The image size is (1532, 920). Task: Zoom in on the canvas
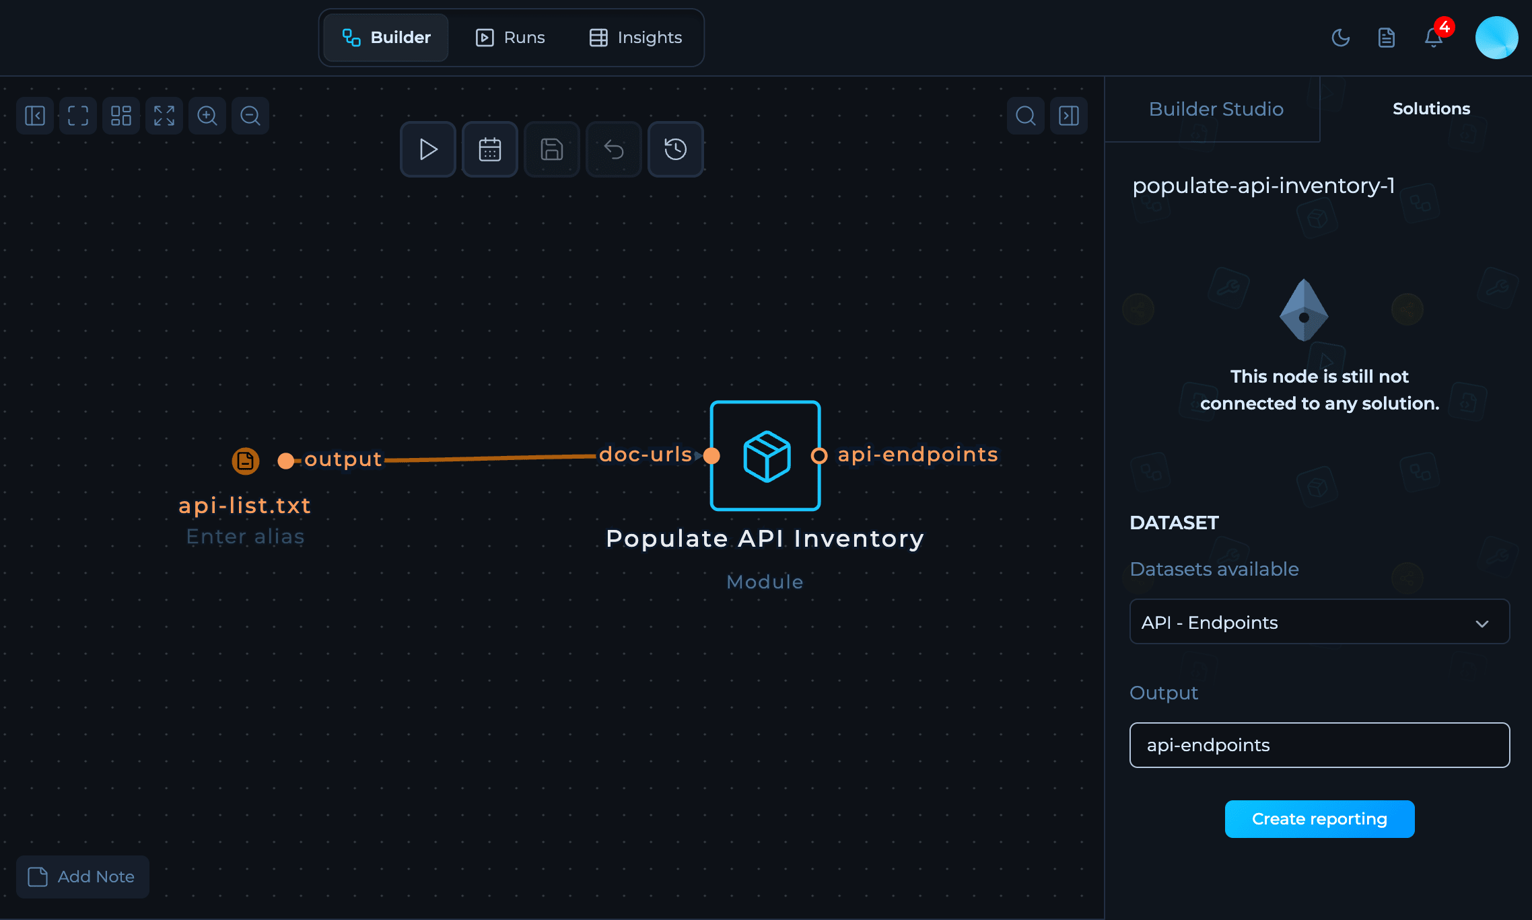[x=207, y=116]
